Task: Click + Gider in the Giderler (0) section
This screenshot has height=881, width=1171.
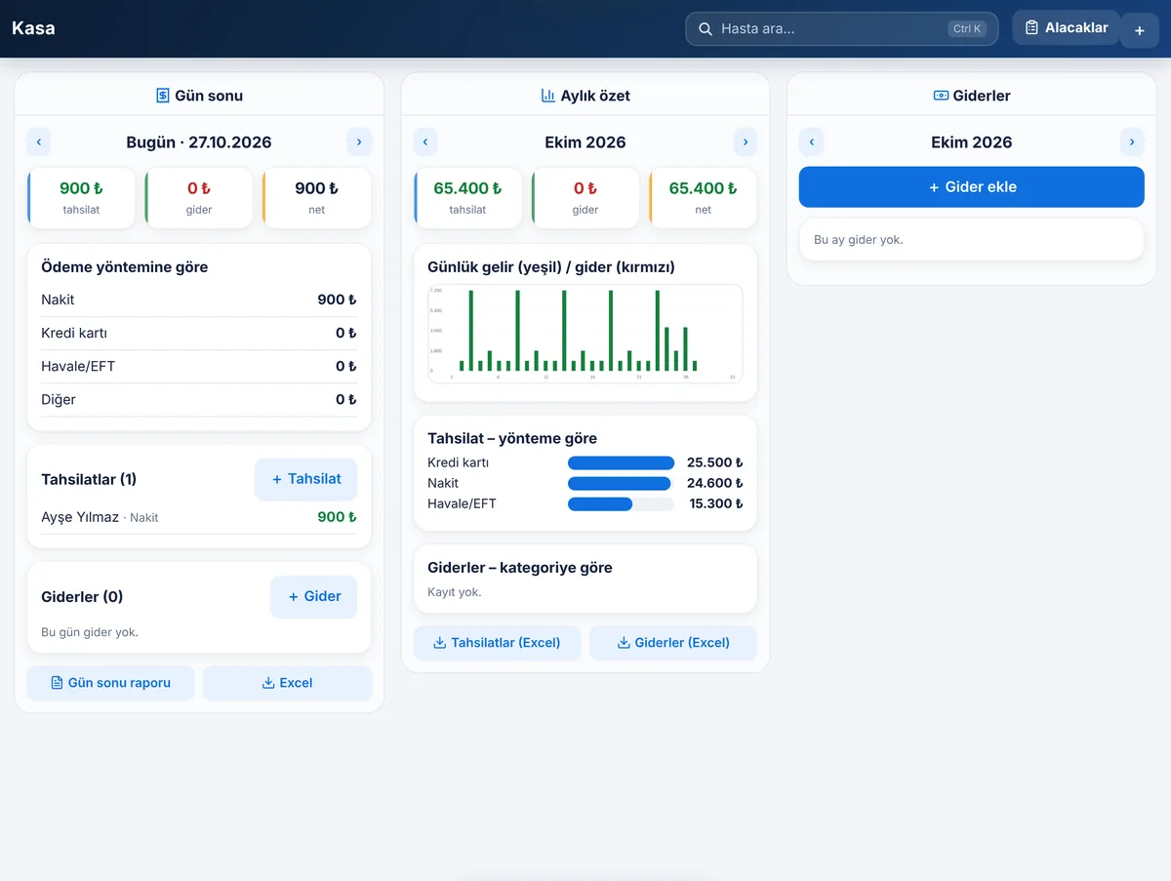Action: 313,596
